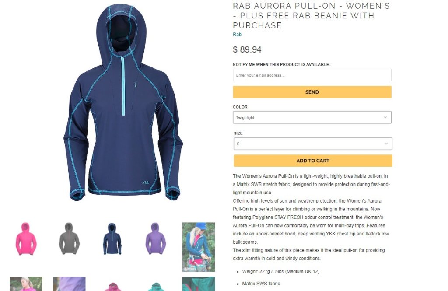Open the blonde woman photo thumbnail
Viewport: 448px width, 291px height.
[x=26, y=284]
